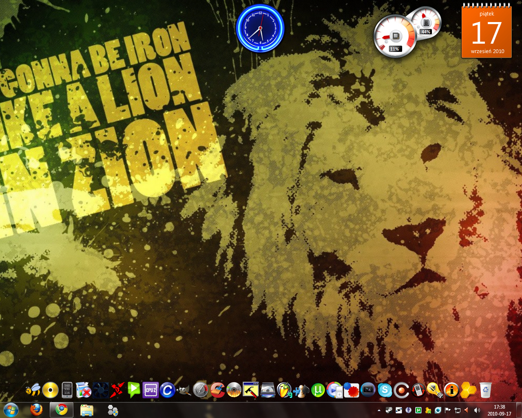Open network connection tray icon
Viewport: 522px width, 418px height.
[x=458, y=410]
